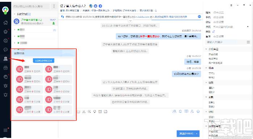The image size is (253, 139).
Task: Select the Liaoning Dalian visitor 2 conversation
Action: [34, 22]
